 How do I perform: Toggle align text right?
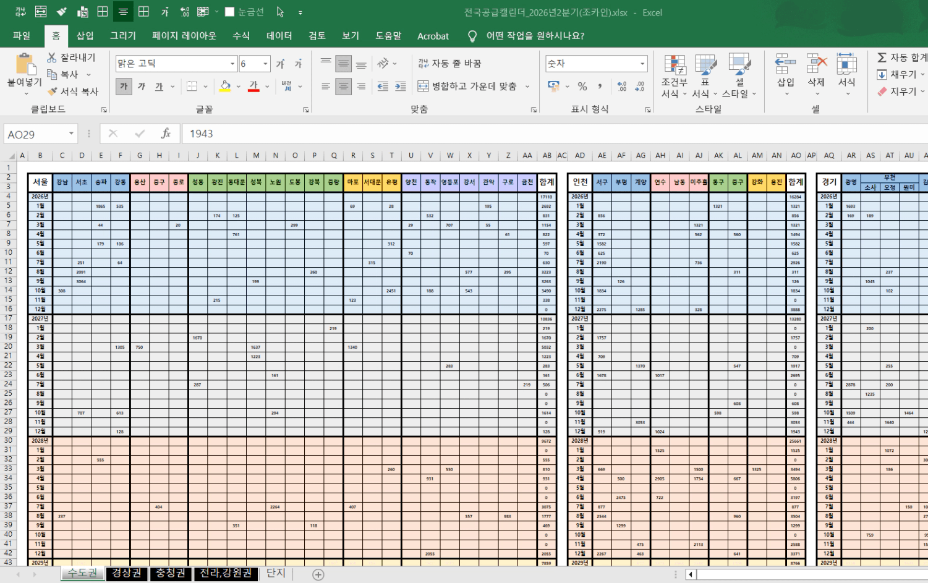[361, 87]
